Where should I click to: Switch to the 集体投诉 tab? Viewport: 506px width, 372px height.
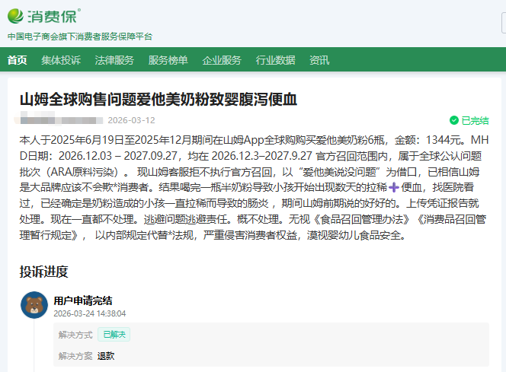tap(61, 60)
